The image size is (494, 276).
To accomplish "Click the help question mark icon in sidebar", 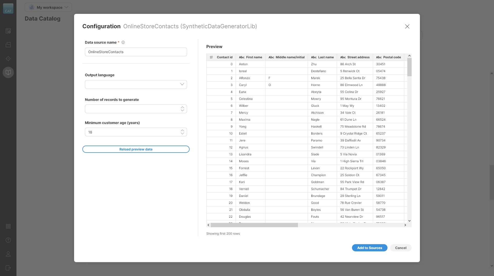I will click(x=8, y=240).
